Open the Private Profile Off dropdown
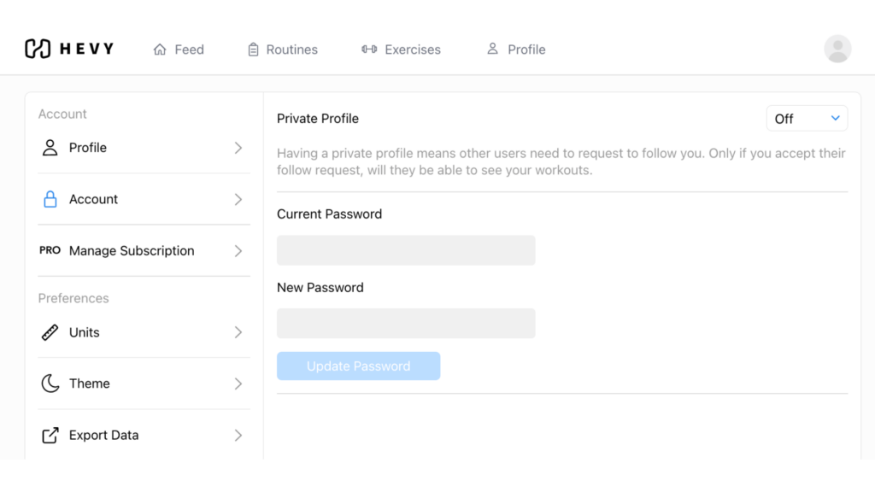The width and height of the screenshot is (875, 492). pos(807,118)
